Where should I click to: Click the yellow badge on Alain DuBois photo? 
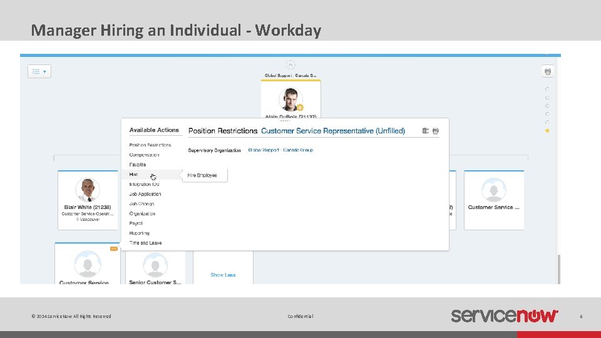300,108
